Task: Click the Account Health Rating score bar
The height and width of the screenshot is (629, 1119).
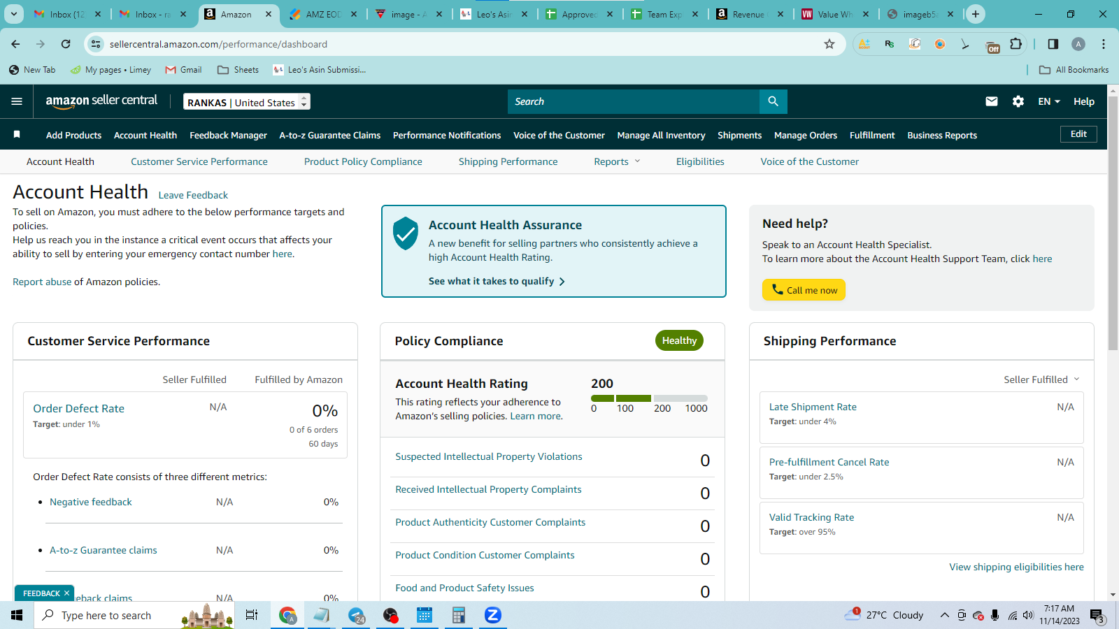Action: click(649, 398)
